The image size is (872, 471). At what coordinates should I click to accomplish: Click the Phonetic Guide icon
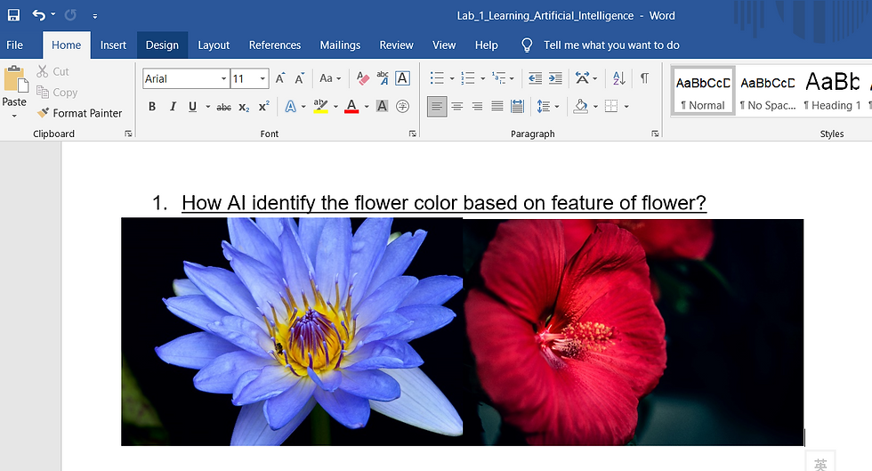coord(383,78)
